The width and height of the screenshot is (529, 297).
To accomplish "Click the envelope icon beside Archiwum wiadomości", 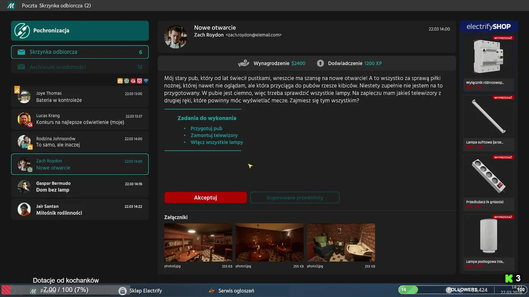I will point(21,67).
